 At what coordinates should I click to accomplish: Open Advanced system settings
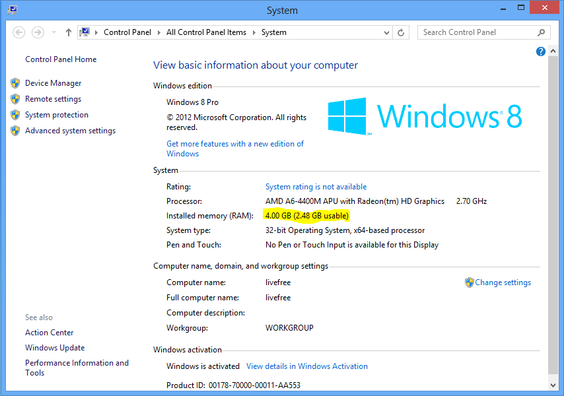(70, 131)
